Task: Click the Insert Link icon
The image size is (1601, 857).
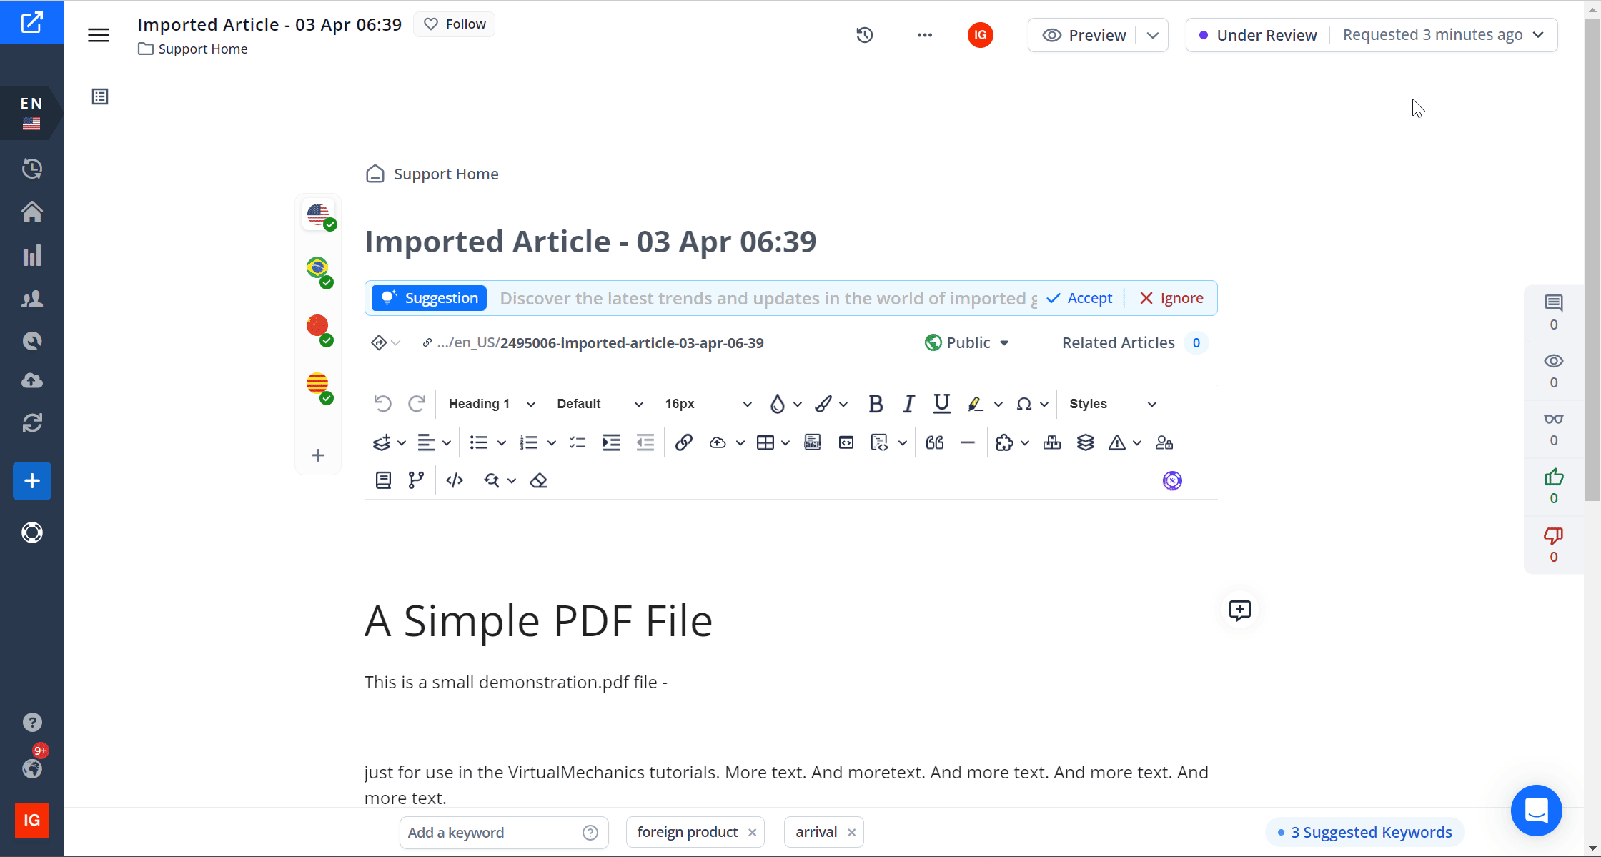Action: (x=683, y=443)
